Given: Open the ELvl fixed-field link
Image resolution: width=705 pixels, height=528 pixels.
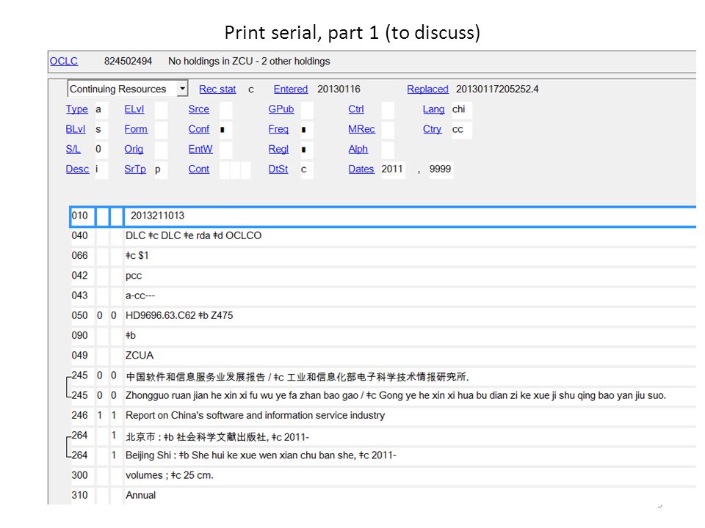Looking at the screenshot, I should pyautogui.click(x=134, y=109).
